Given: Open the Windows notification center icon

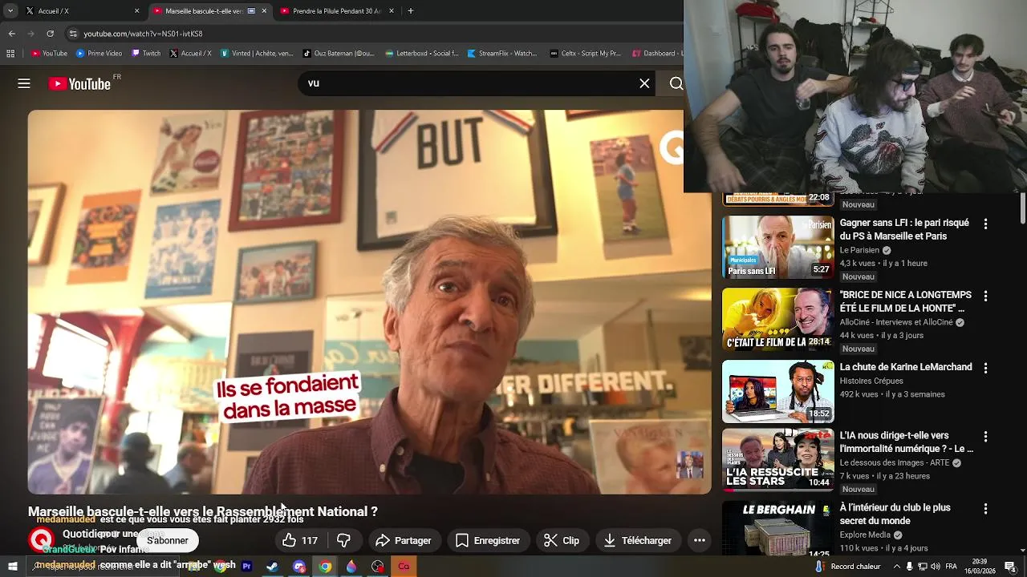Looking at the screenshot, I should point(1010,567).
